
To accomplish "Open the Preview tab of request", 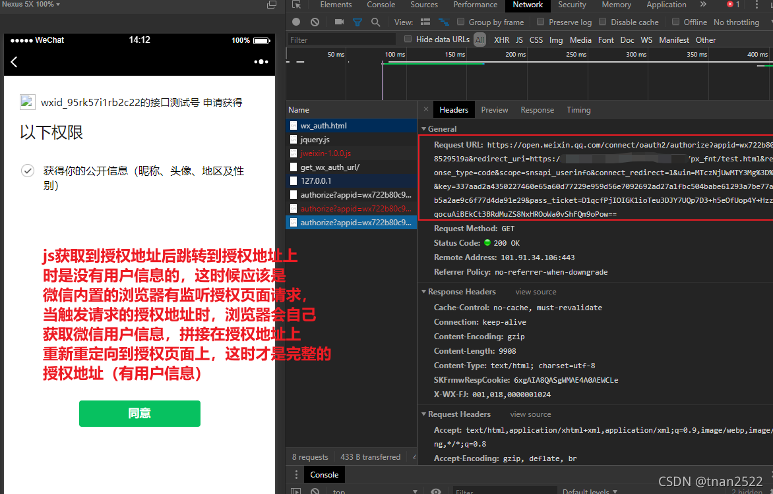I will (495, 110).
